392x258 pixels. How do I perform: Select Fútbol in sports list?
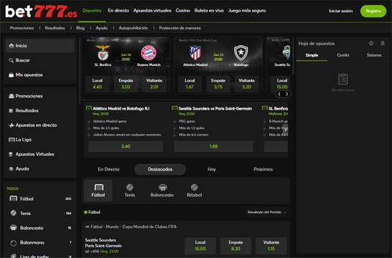coord(40,199)
